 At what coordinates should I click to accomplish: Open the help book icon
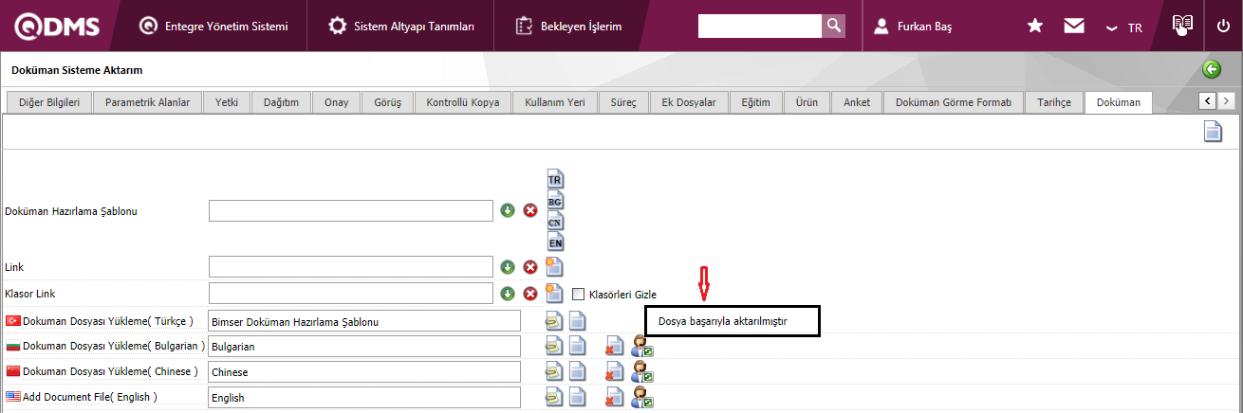click(1181, 25)
